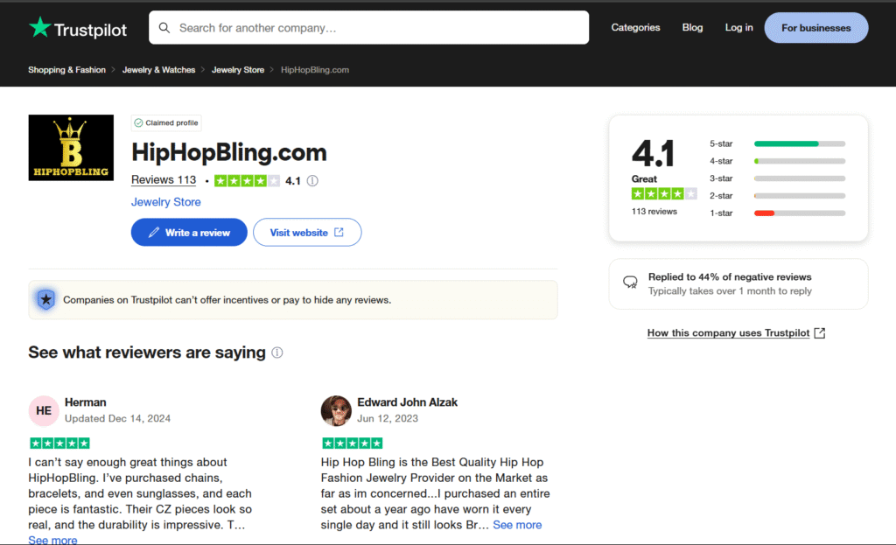Click the 113 reviews text in rating card
The image size is (896, 545).
pos(654,212)
